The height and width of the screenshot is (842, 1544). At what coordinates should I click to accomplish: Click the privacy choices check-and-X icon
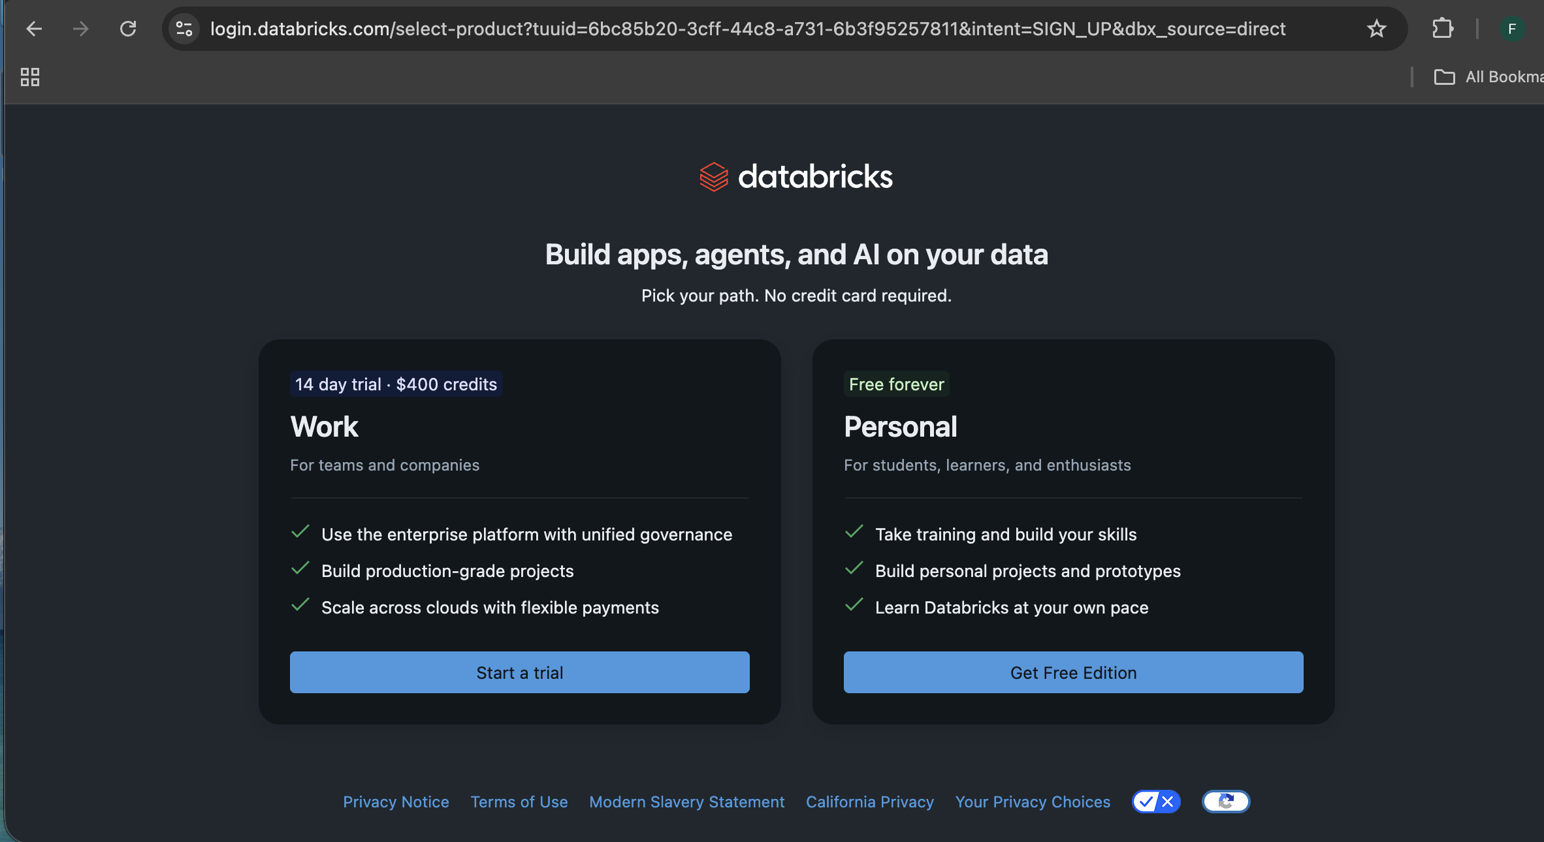point(1156,802)
